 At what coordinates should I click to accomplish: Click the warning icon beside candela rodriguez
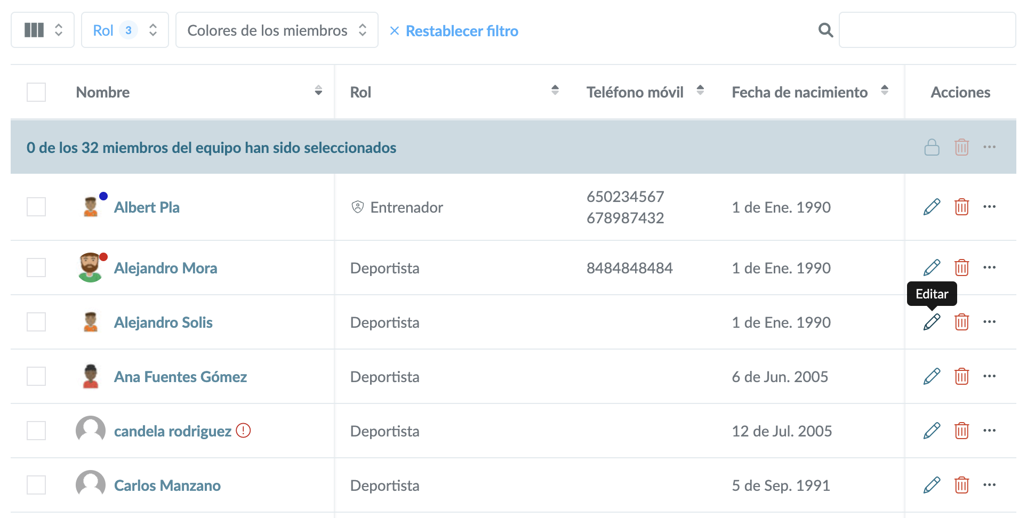(243, 431)
